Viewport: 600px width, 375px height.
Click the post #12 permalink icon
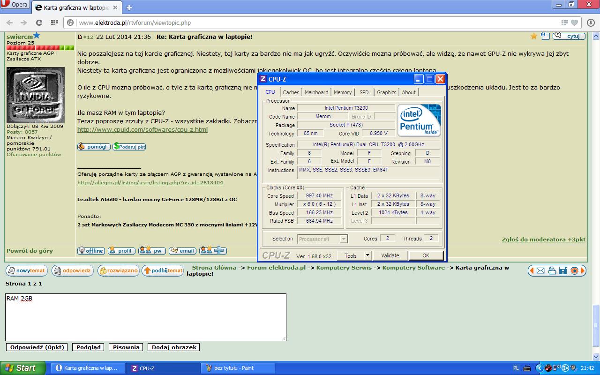tap(80, 37)
